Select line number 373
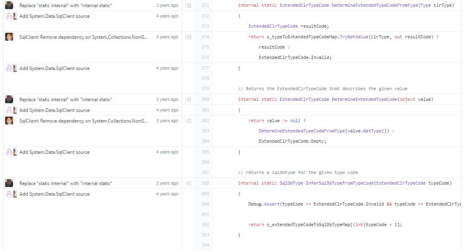Image resolution: width=467 pixels, height=251 pixels. (x=205, y=26)
